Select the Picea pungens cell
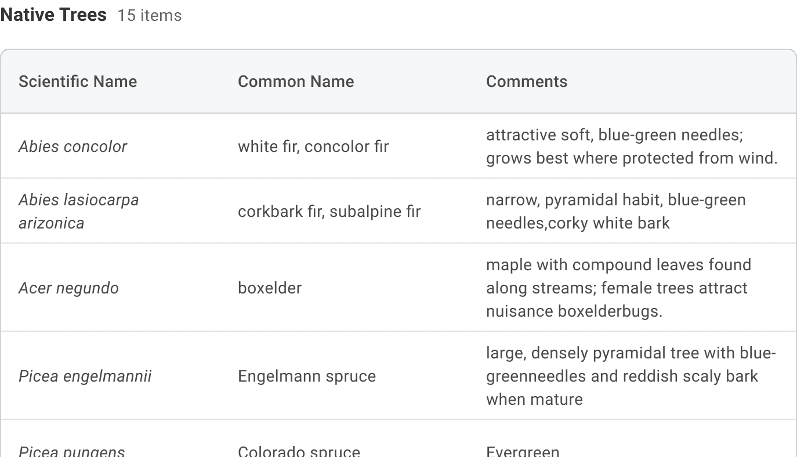 pos(71,451)
